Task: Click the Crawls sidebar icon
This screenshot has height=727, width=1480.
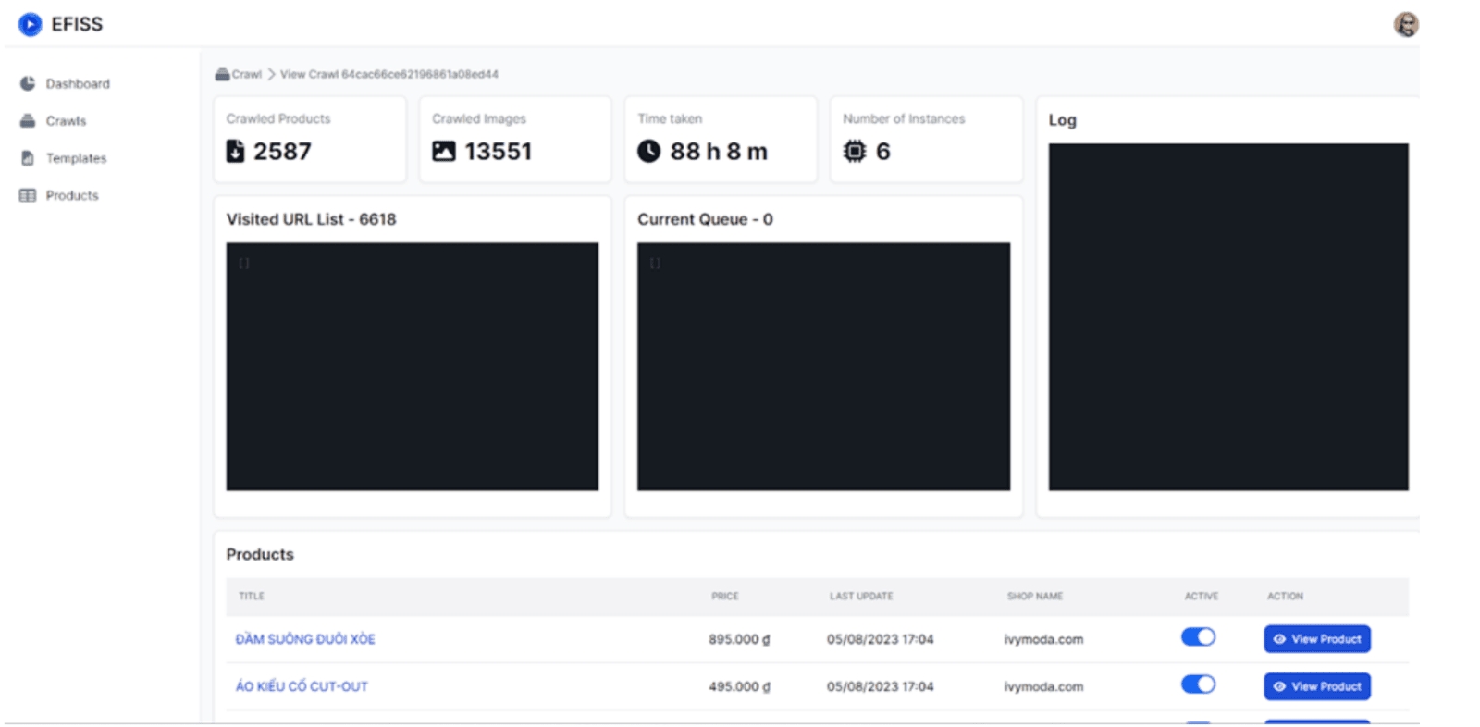Action: pyautogui.click(x=28, y=121)
